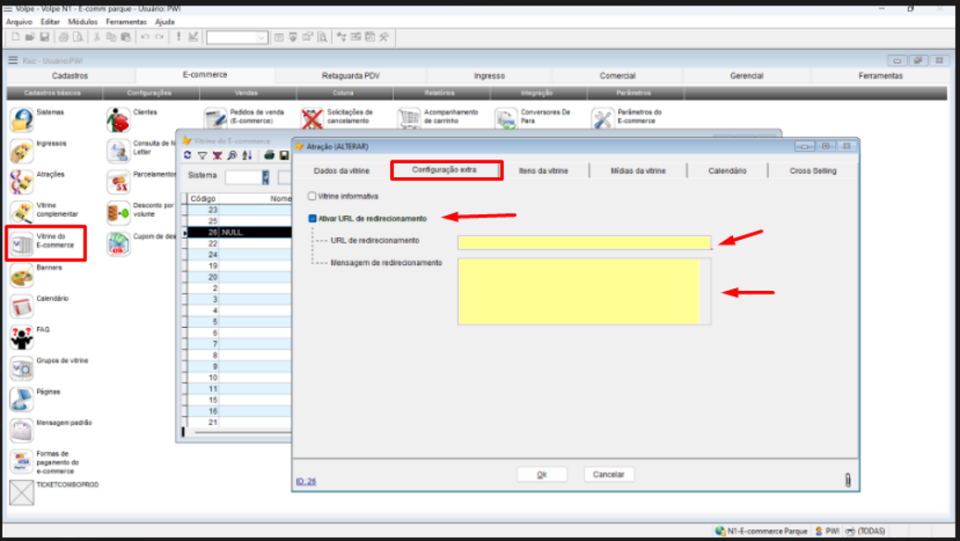The width and height of the screenshot is (960, 541).
Task: Open the Ajuda menu
Action: [x=165, y=21]
